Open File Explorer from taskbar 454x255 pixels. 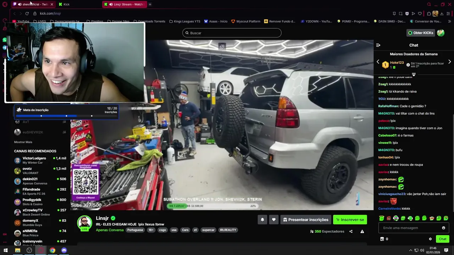pyautogui.click(x=17, y=250)
